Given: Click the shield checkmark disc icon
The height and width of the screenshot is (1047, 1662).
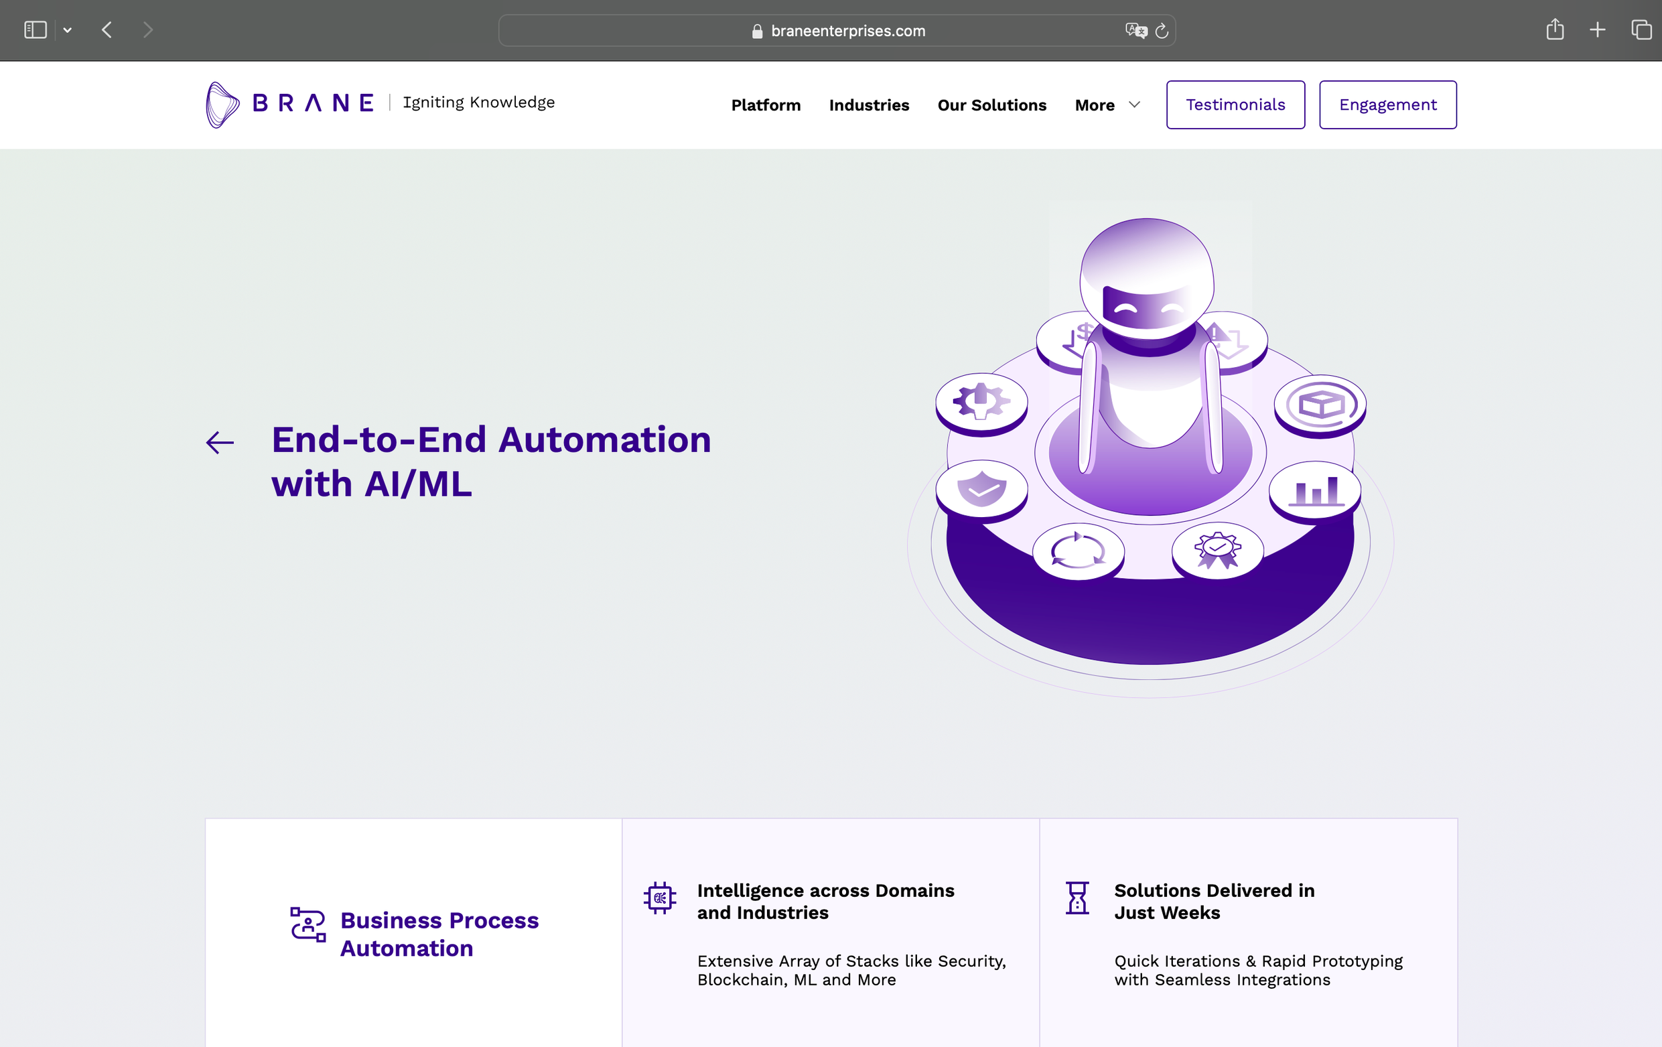Looking at the screenshot, I should coord(981,488).
